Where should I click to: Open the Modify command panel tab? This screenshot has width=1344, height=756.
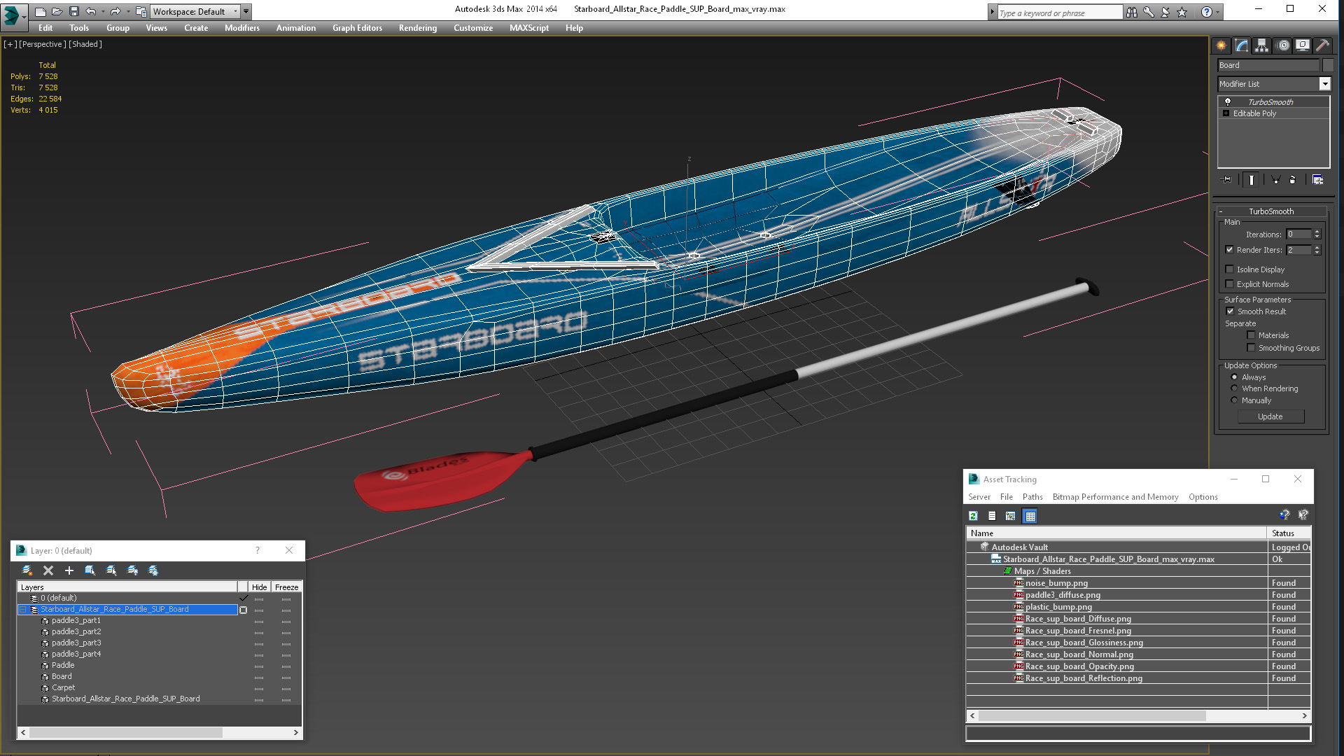(x=1241, y=45)
